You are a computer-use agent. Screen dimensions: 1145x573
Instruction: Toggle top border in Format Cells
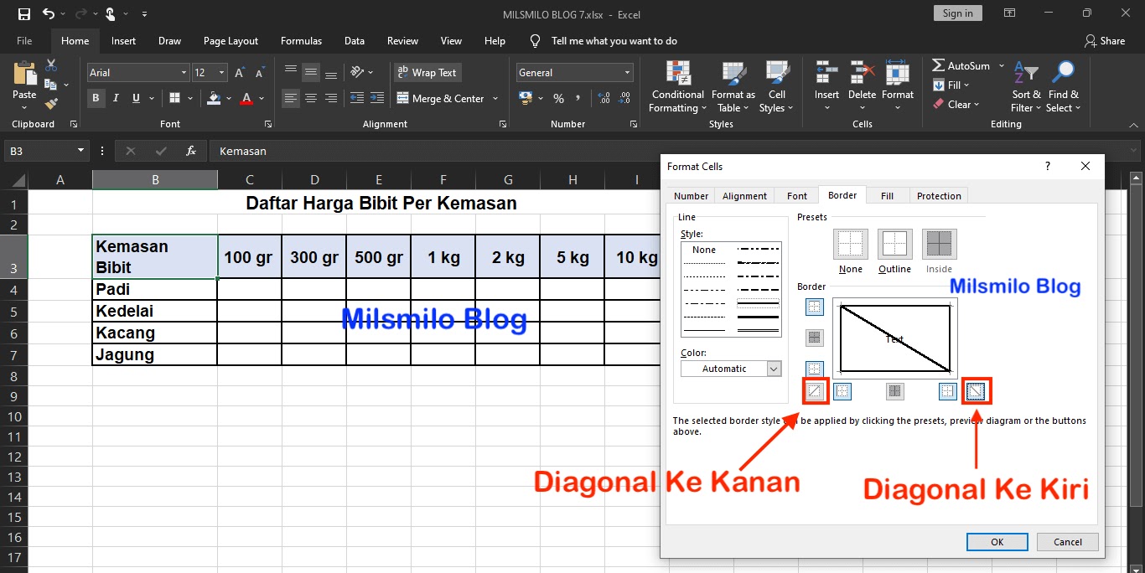click(815, 307)
